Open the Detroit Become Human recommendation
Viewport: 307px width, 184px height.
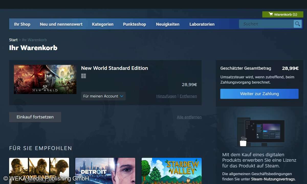[x=105, y=171]
